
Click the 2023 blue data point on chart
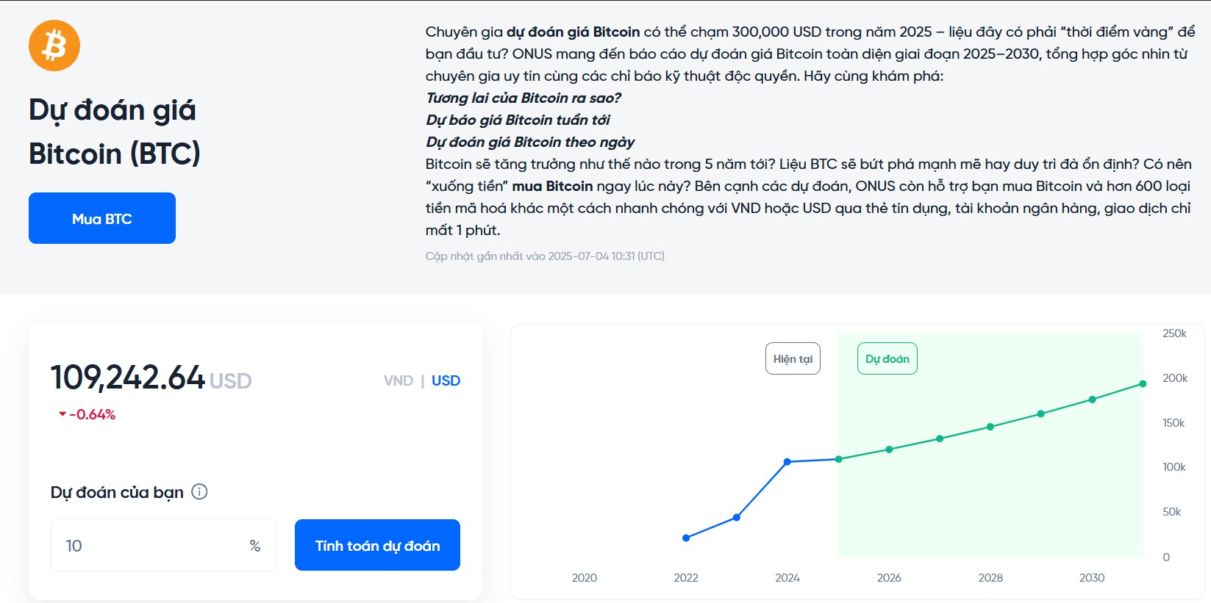pos(737,517)
